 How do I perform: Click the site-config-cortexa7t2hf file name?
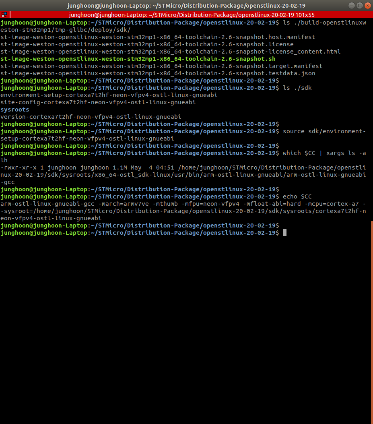point(98,103)
